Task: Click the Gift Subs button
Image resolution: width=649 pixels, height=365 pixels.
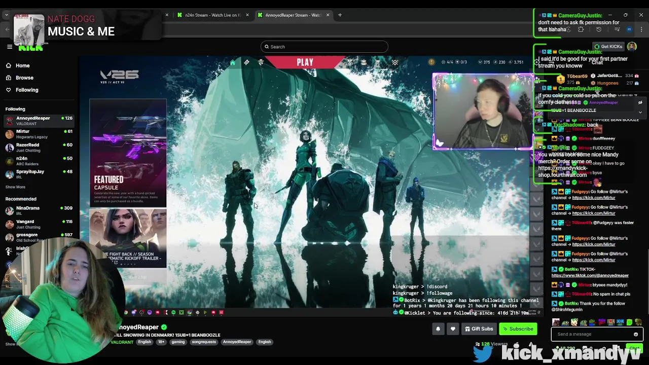Action: 479,329
